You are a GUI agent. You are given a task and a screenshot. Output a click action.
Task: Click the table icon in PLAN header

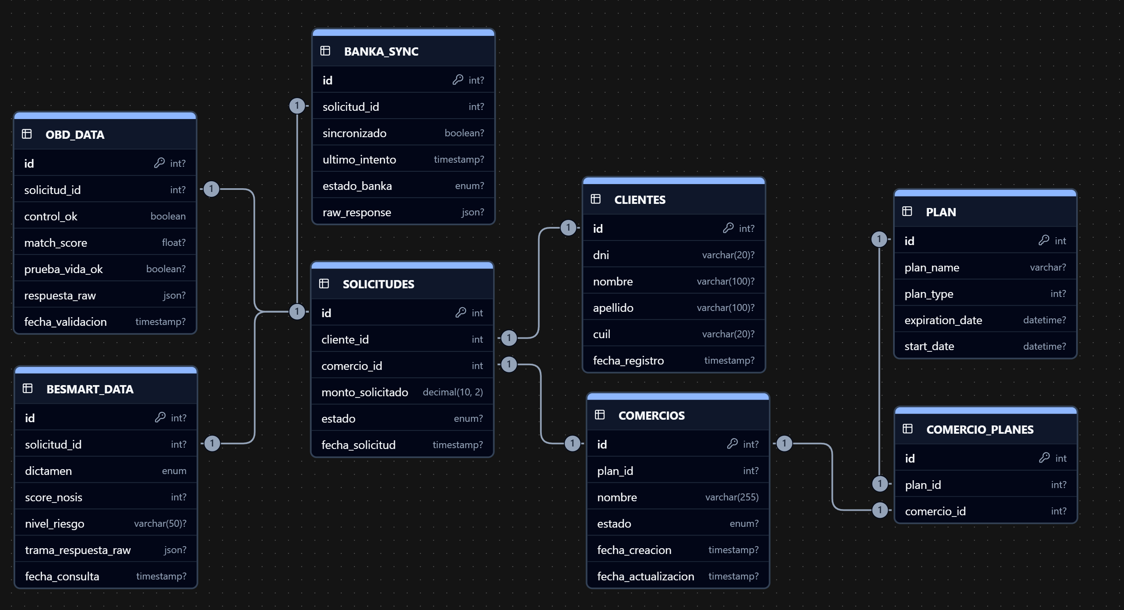coord(907,211)
